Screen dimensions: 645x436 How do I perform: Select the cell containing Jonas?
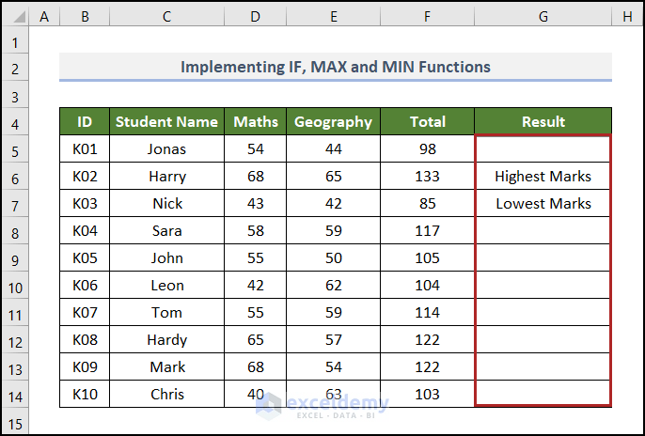[166, 148]
